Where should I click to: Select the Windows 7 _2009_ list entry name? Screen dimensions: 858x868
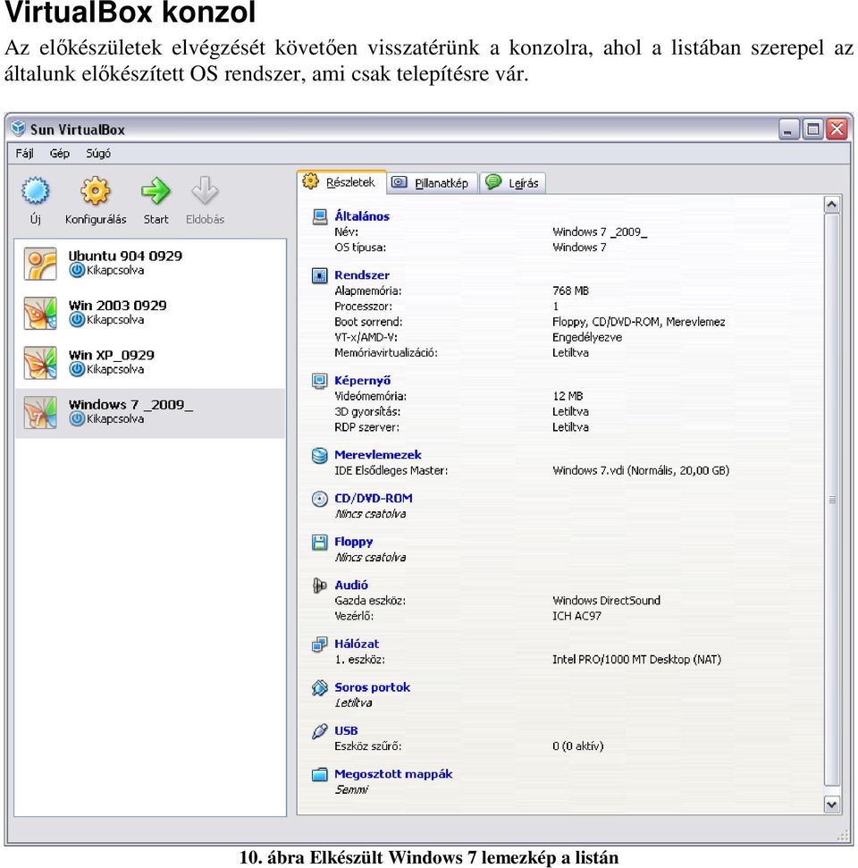(x=130, y=405)
